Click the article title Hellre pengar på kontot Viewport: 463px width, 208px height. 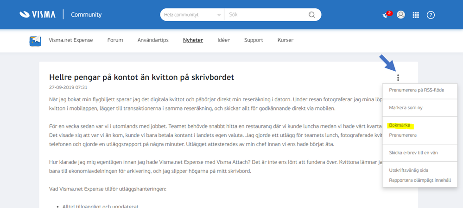coord(142,78)
